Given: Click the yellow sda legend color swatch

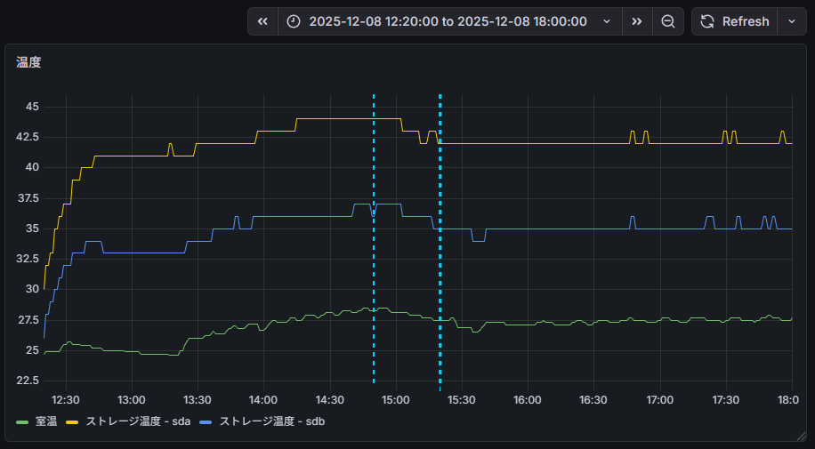Looking at the screenshot, I should (72, 422).
